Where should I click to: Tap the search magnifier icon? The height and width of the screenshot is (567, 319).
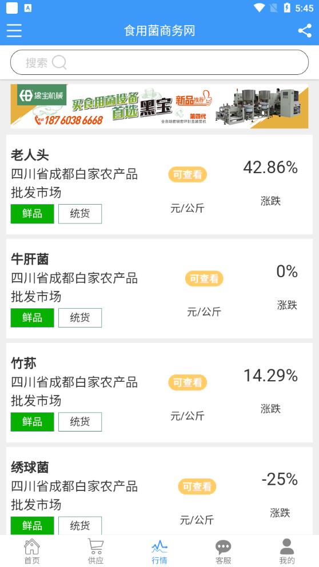(59, 62)
